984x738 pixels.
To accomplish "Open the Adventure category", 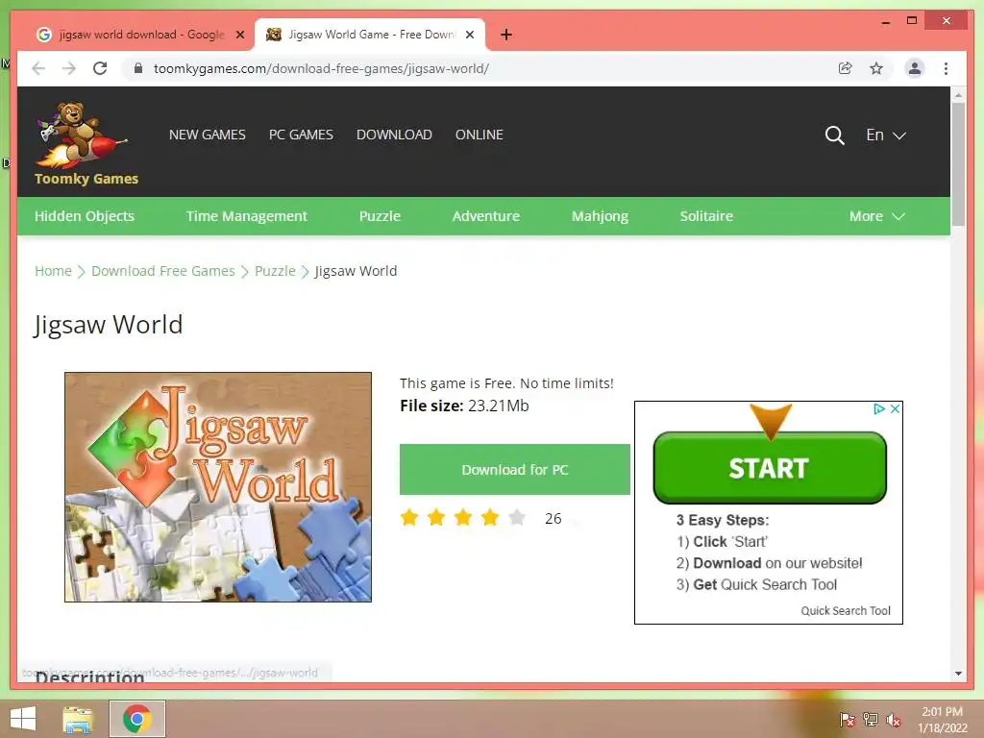I will 486,216.
